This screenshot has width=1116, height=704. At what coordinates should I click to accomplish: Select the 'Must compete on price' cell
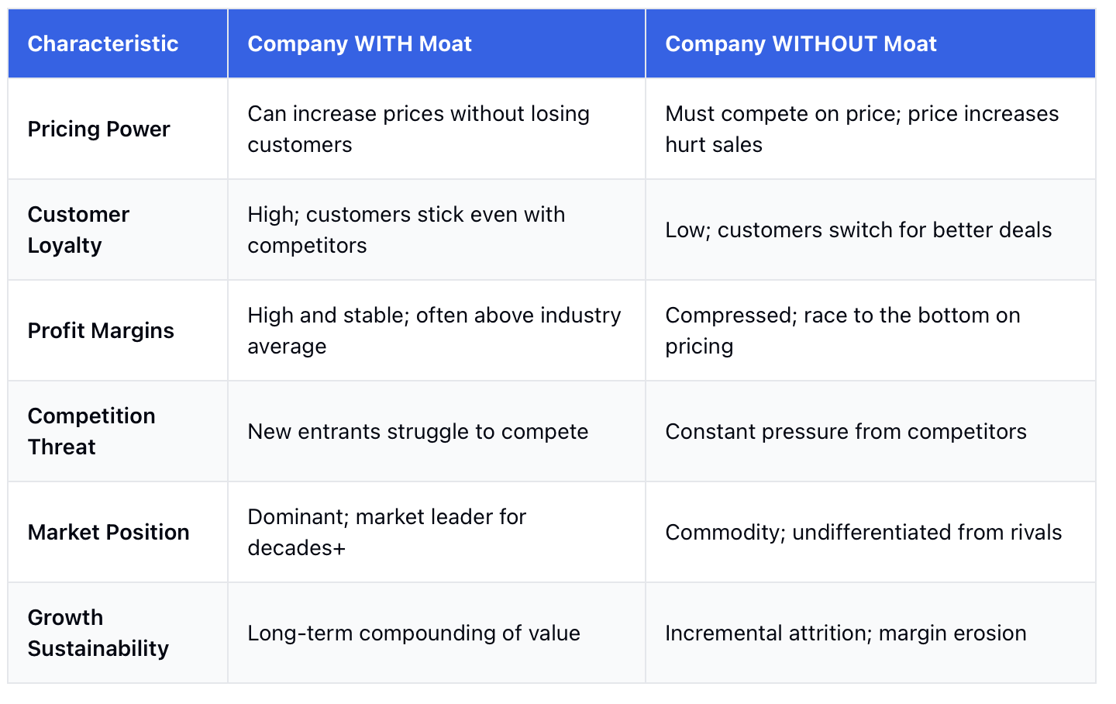(x=870, y=129)
